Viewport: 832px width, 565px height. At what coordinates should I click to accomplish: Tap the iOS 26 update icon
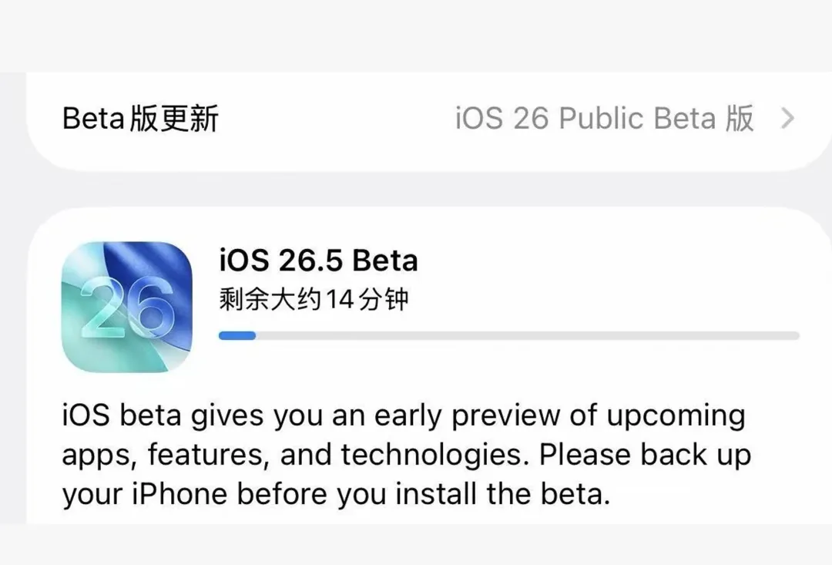pyautogui.click(x=127, y=307)
